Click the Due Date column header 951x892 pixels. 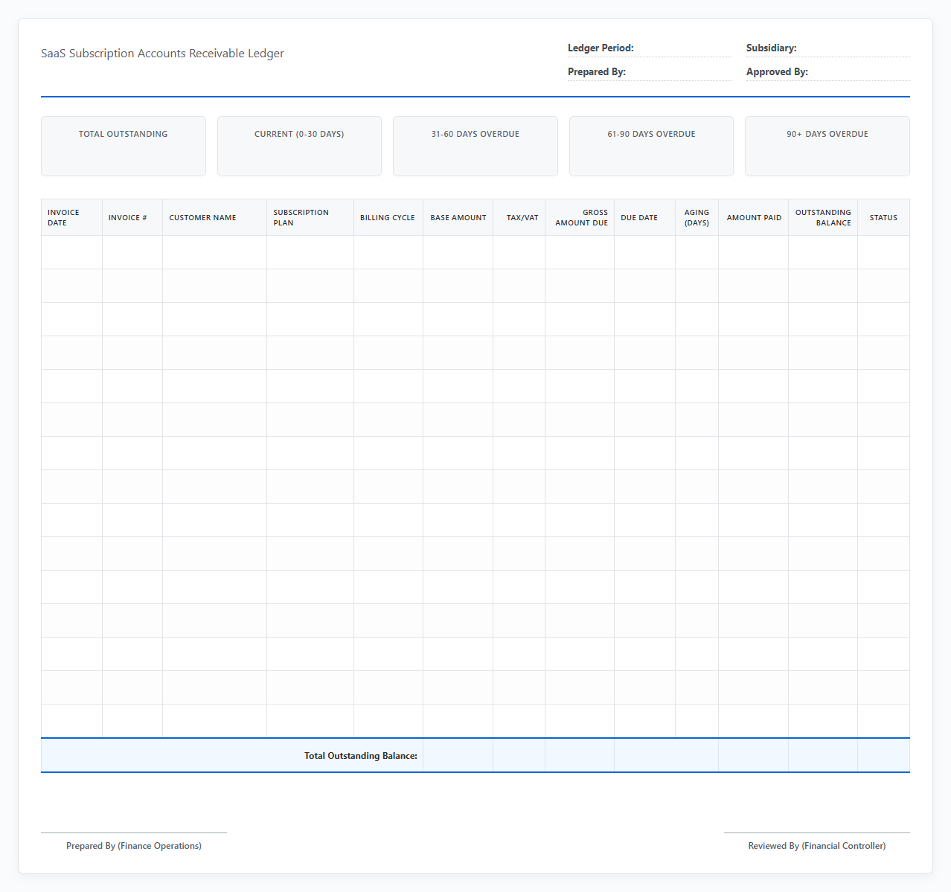pyautogui.click(x=644, y=217)
